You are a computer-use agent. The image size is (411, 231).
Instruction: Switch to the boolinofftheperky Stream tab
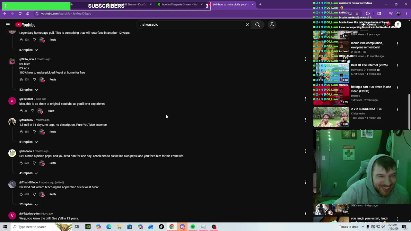coord(180,4)
